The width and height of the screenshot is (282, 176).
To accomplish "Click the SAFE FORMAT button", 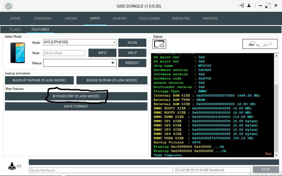I will (76, 106).
